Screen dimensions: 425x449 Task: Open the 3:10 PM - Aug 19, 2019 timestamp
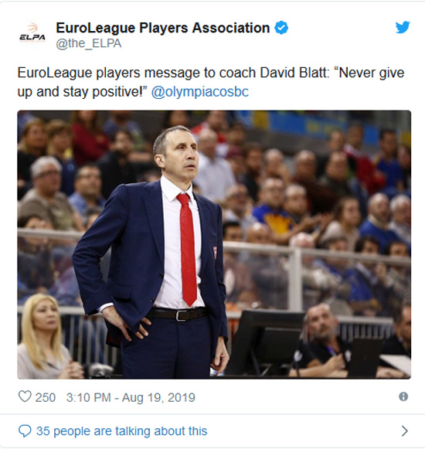[x=131, y=397]
